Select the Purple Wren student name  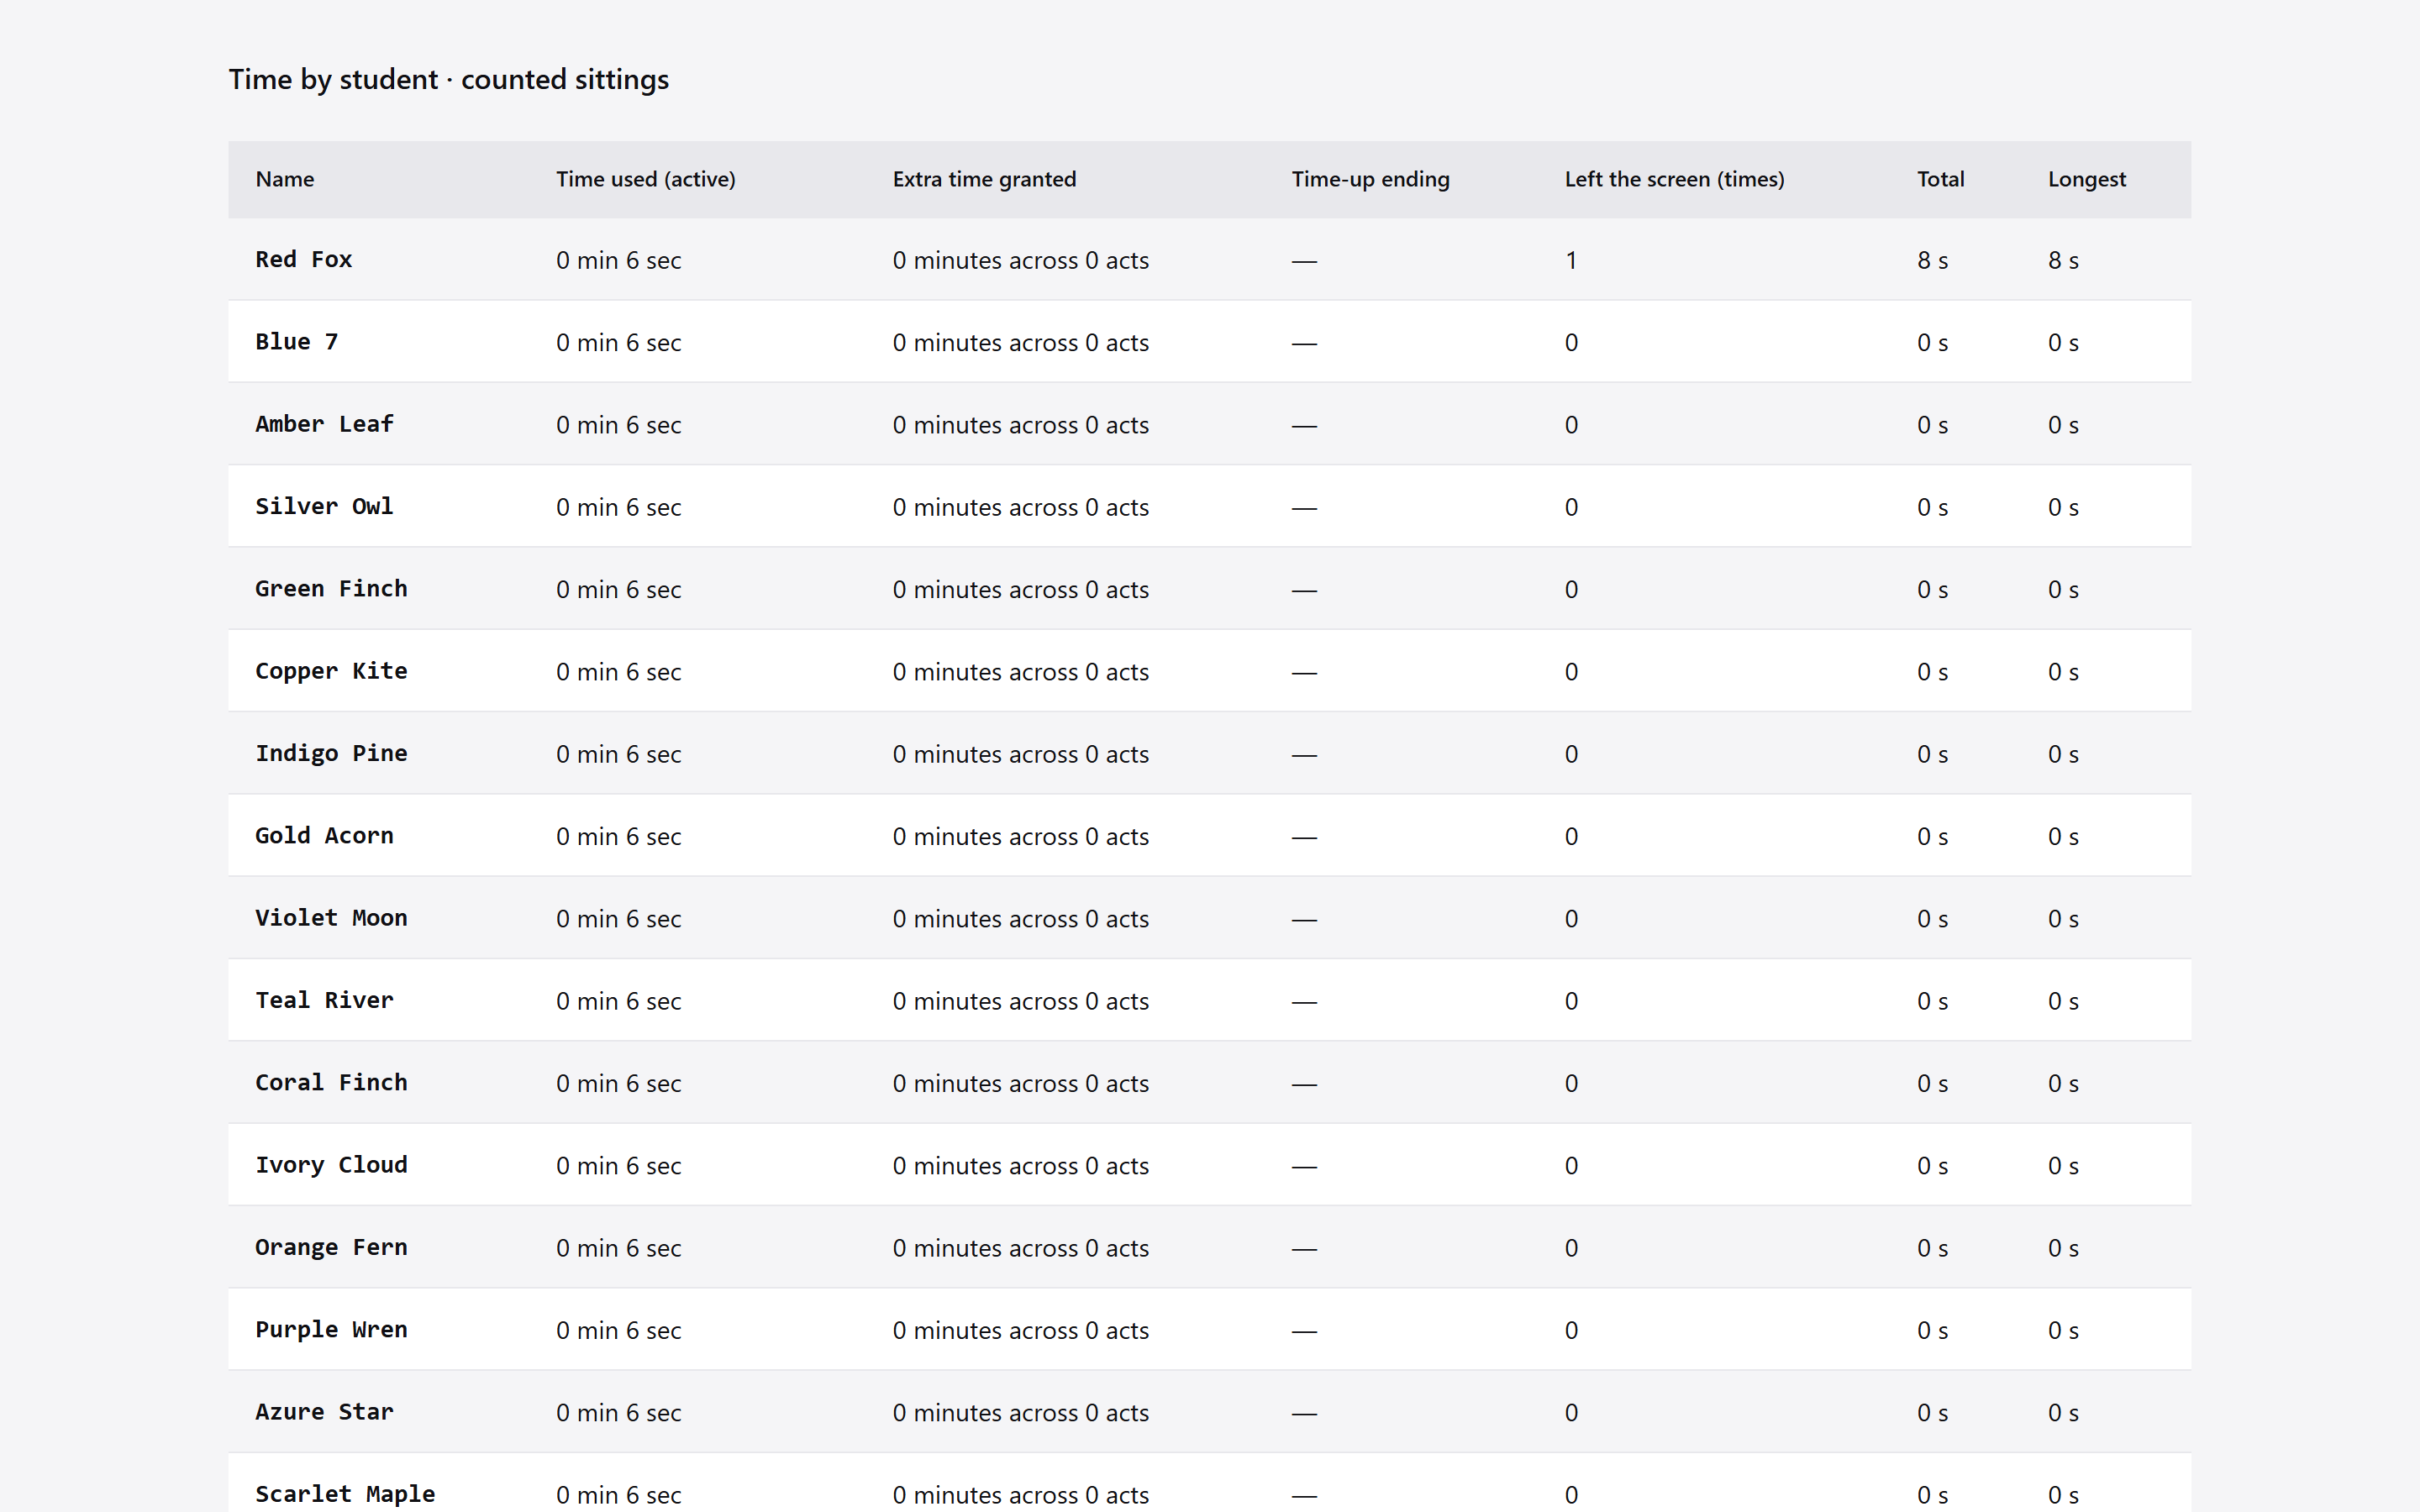pyautogui.click(x=332, y=1330)
